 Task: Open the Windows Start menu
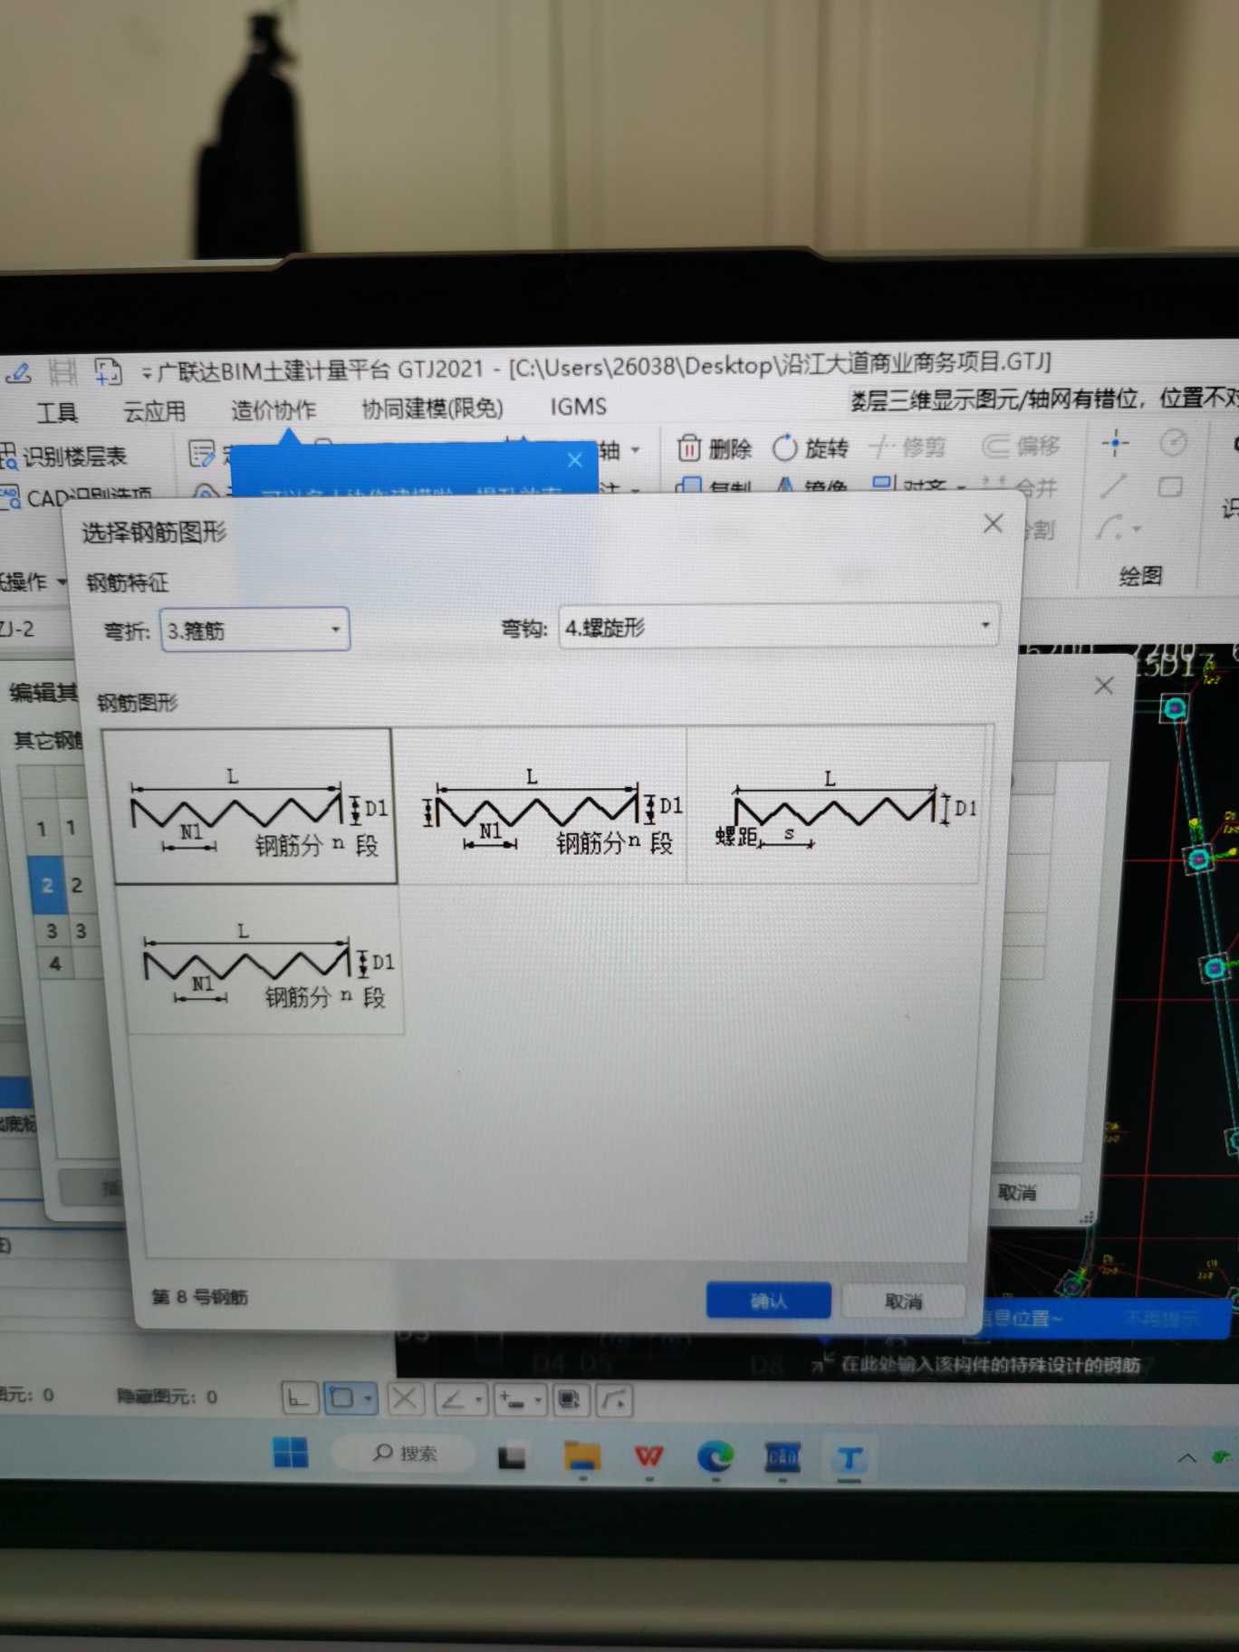pyautogui.click(x=291, y=1453)
